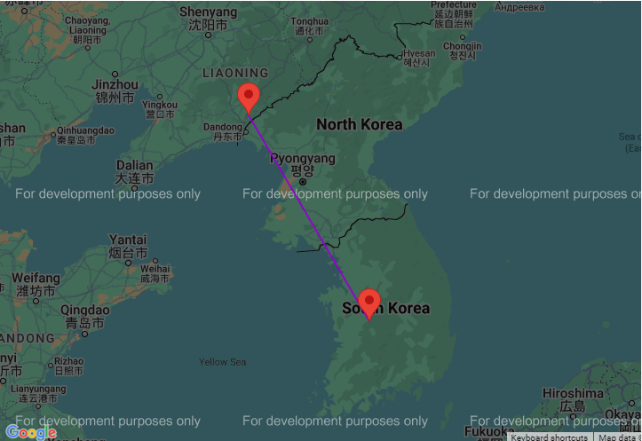Click the Yingkou city label

coord(160,110)
